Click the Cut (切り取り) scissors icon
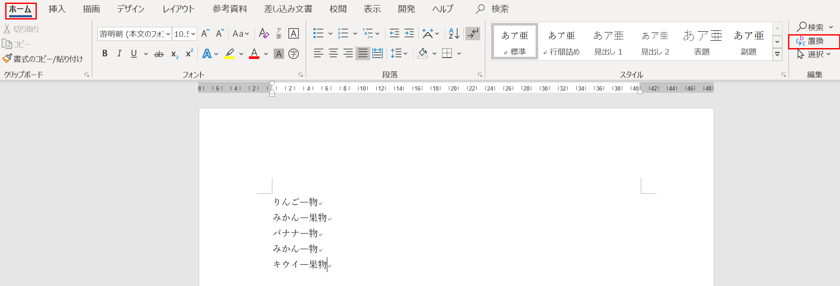Screen dimensions: 840x286 (x=7, y=29)
